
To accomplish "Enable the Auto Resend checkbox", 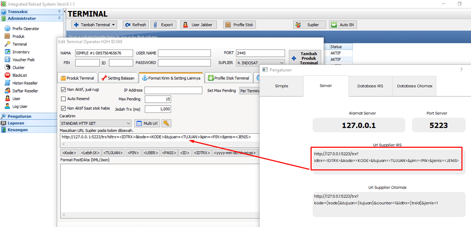I will [x=63, y=99].
